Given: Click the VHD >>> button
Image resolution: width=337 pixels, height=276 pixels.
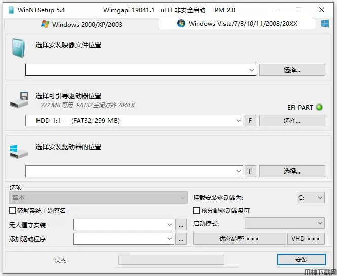Looking at the screenshot, I should click(306, 239).
